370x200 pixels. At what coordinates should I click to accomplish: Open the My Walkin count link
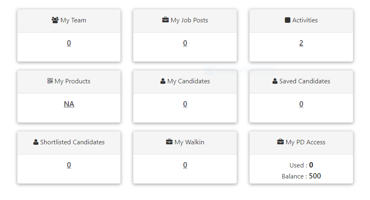[x=185, y=165]
